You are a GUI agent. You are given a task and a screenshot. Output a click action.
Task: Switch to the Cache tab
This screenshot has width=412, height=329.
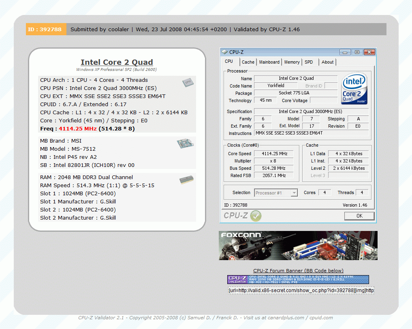[x=248, y=62]
